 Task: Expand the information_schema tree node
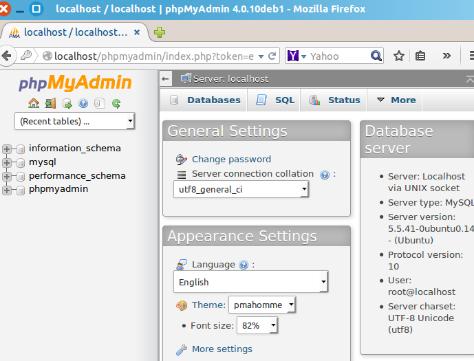[x=7, y=149]
